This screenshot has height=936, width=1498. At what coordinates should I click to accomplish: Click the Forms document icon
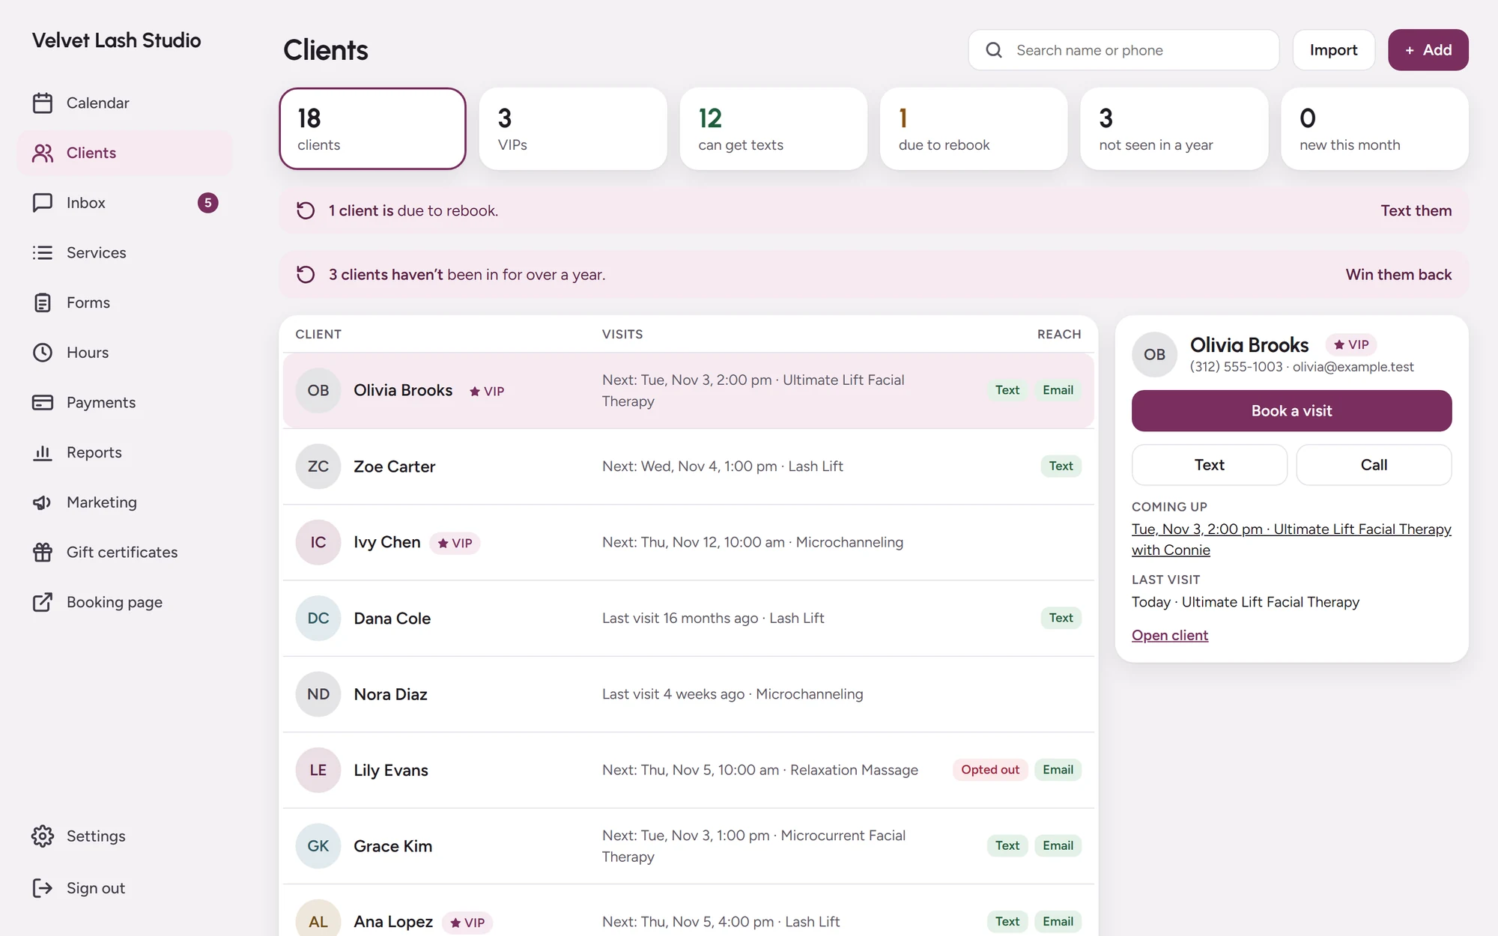pos(43,303)
